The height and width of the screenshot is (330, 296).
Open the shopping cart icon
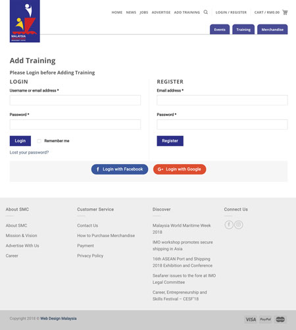[285, 13]
